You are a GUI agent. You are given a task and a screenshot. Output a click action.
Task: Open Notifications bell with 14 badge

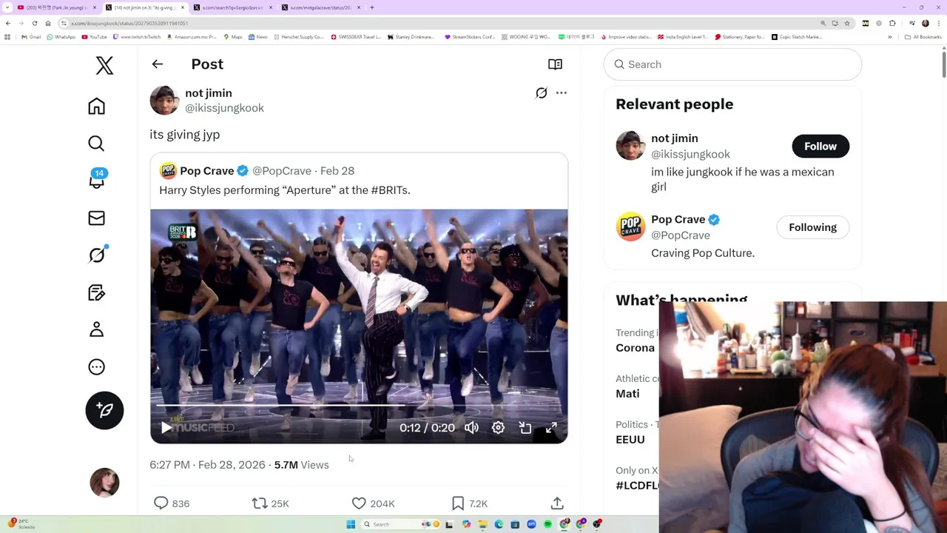(x=96, y=180)
